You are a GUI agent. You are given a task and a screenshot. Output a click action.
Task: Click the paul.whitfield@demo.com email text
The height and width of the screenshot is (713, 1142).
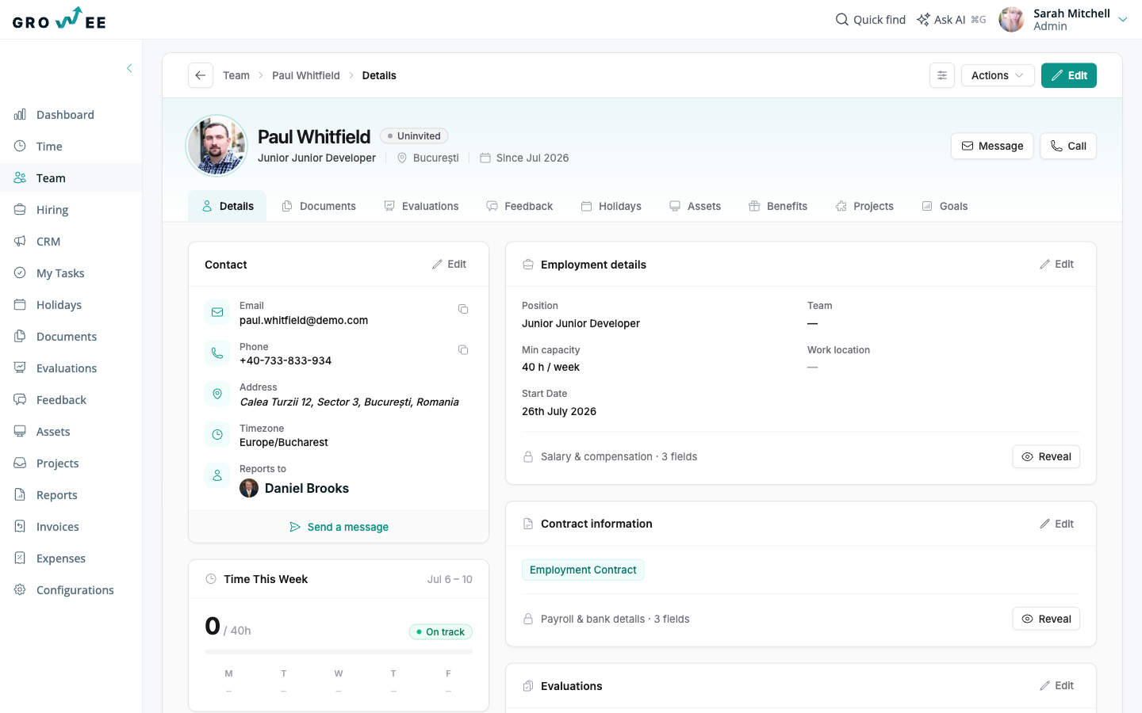(x=304, y=321)
